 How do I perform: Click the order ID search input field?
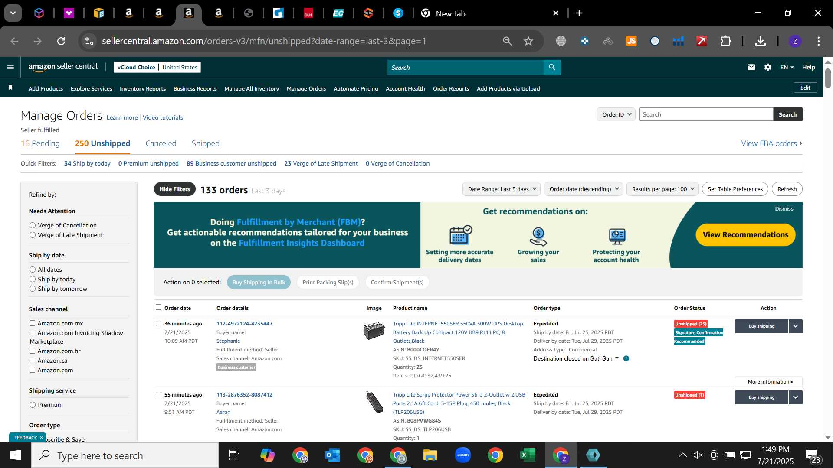pyautogui.click(x=706, y=114)
